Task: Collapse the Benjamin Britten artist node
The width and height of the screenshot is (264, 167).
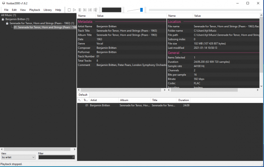Action: [x=3, y=19]
